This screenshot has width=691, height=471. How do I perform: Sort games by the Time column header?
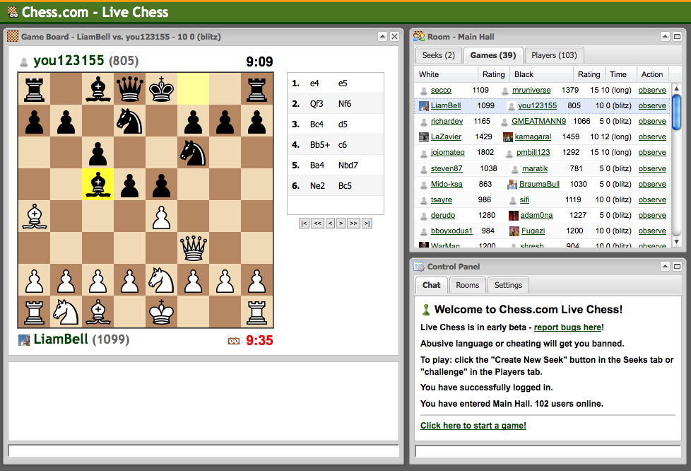point(621,74)
